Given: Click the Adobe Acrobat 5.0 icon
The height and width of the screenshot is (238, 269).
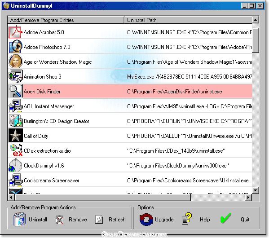Looking at the screenshot, I should click(x=15, y=32).
